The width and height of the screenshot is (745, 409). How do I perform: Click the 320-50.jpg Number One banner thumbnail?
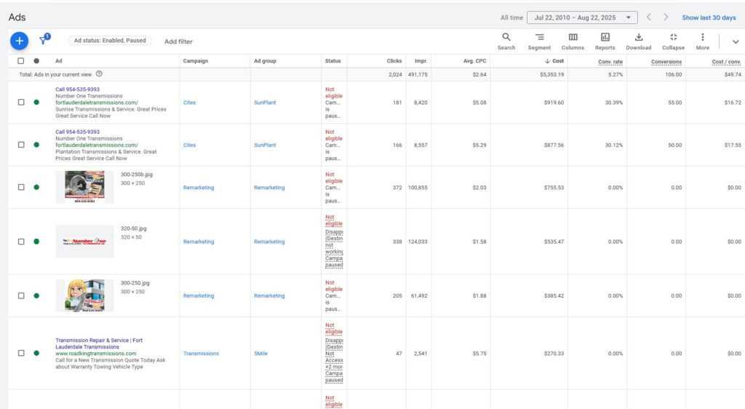click(x=84, y=242)
